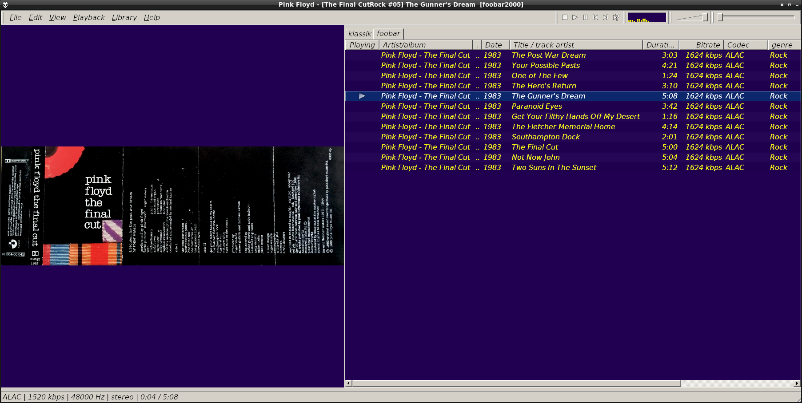The height and width of the screenshot is (403, 802).
Task: Select track The Post War Dream
Action: tap(573, 55)
